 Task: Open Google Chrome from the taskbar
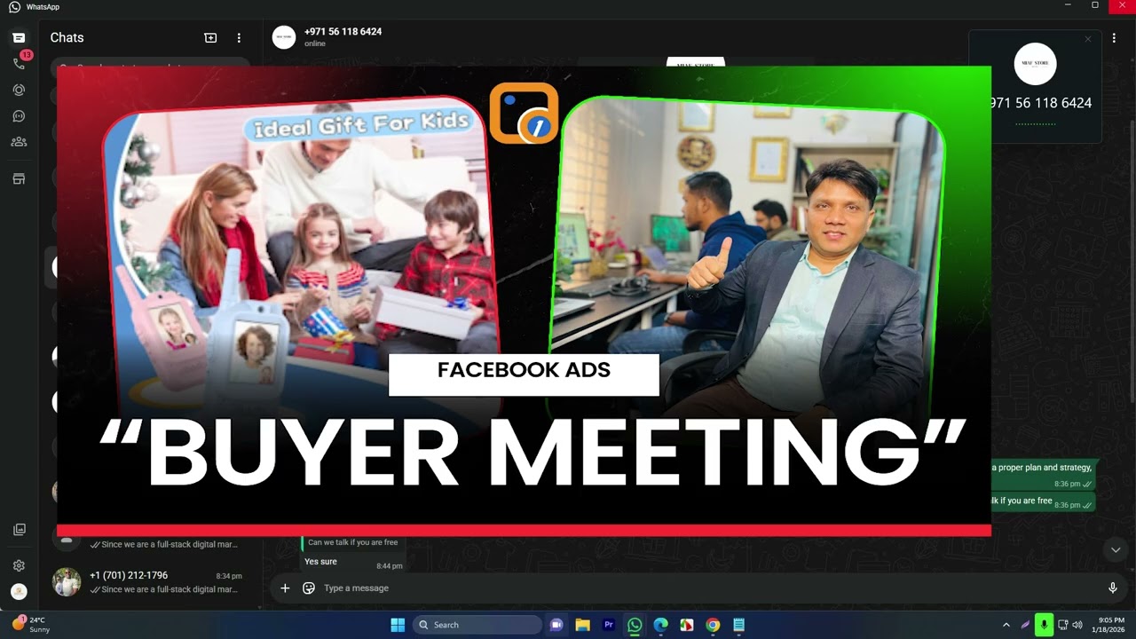coord(713,625)
